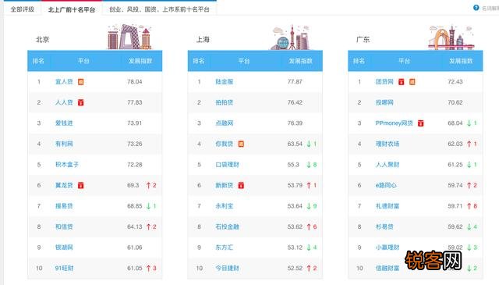The image size is (499, 285).
Task: Click red up arrow in 翼龙贷 row
Action: pyautogui.click(x=148, y=186)
